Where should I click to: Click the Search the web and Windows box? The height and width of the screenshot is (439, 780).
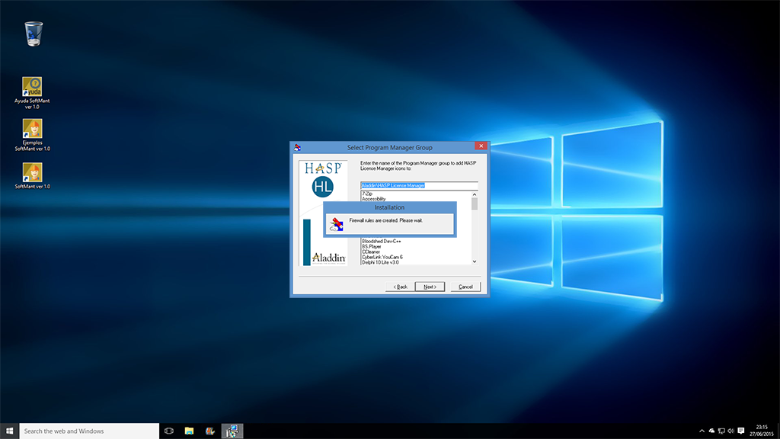[x=88, y=431]
